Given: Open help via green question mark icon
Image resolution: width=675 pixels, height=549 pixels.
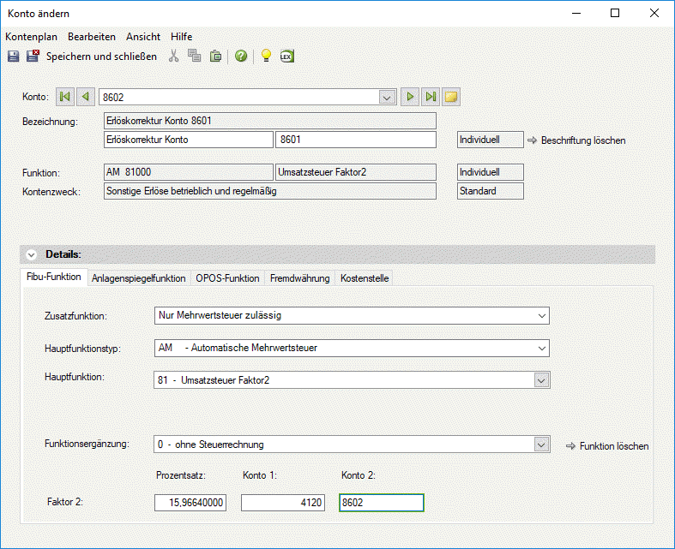Looking at the screenshot, I should click(x=241, y=57).
